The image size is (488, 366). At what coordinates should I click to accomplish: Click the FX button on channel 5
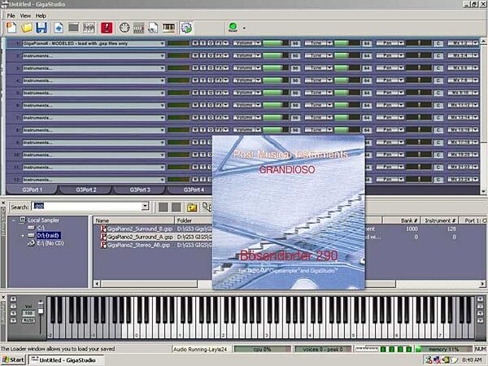point(220,93)
